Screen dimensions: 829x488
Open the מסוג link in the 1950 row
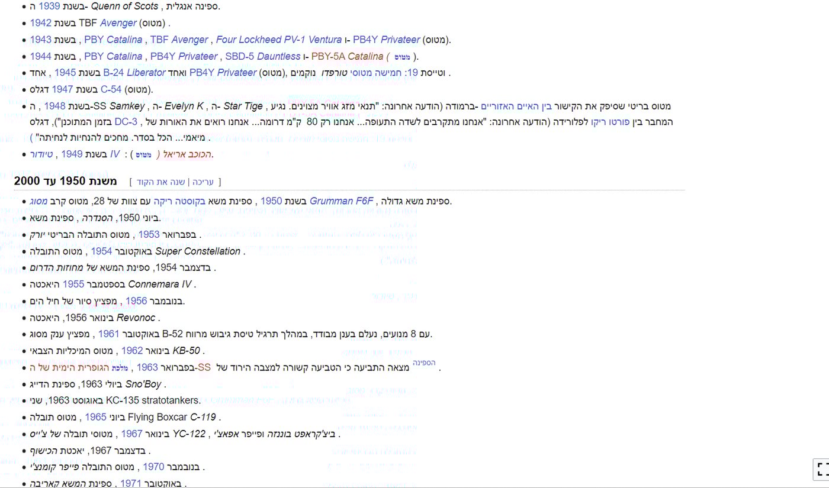pos(38,201)
